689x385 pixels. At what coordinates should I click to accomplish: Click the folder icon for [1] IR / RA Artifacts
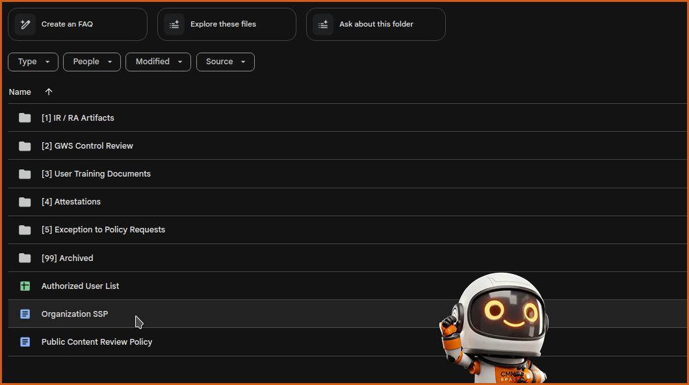coord(25,118)
